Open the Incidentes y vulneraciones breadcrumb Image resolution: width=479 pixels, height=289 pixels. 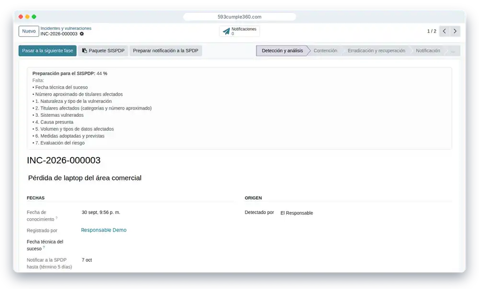click(x=66, y=28)
